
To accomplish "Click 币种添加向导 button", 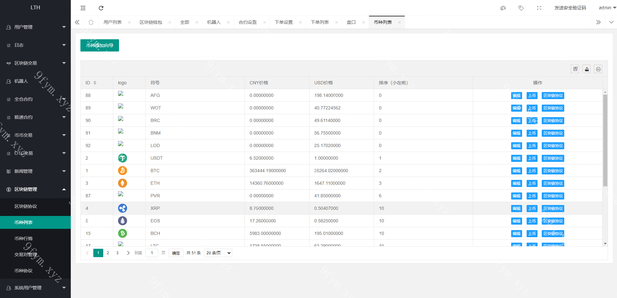I will (100, 45).
